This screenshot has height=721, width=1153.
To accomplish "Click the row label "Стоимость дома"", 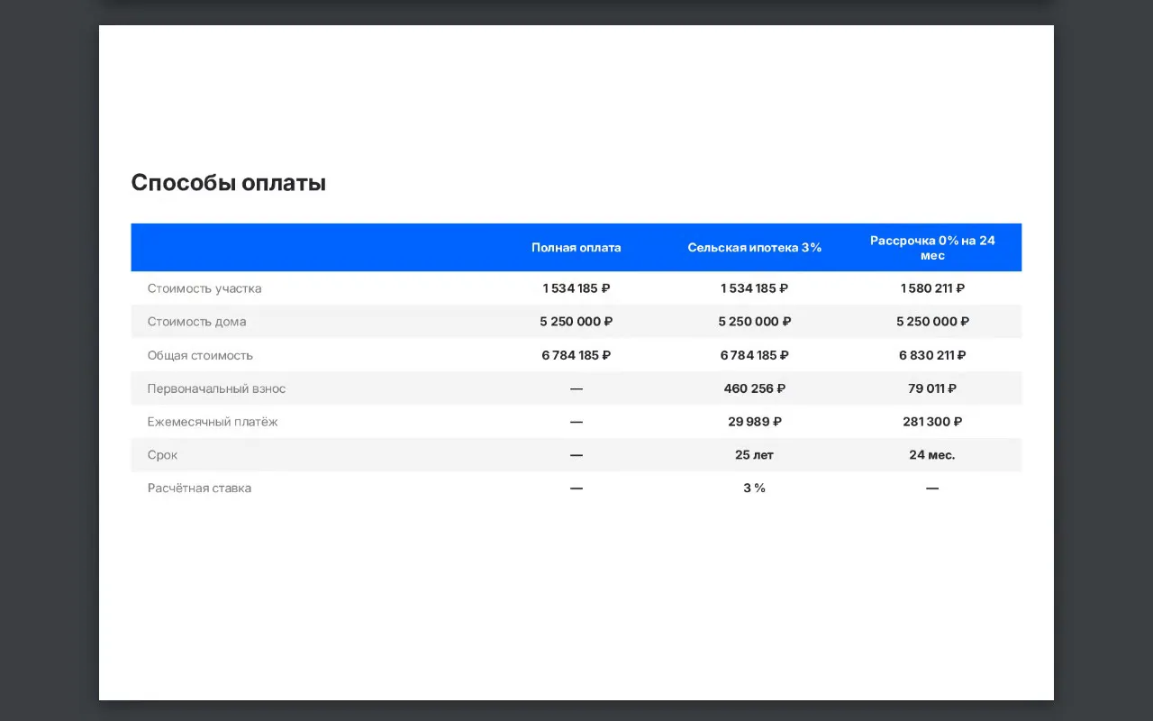I will 196,322.
